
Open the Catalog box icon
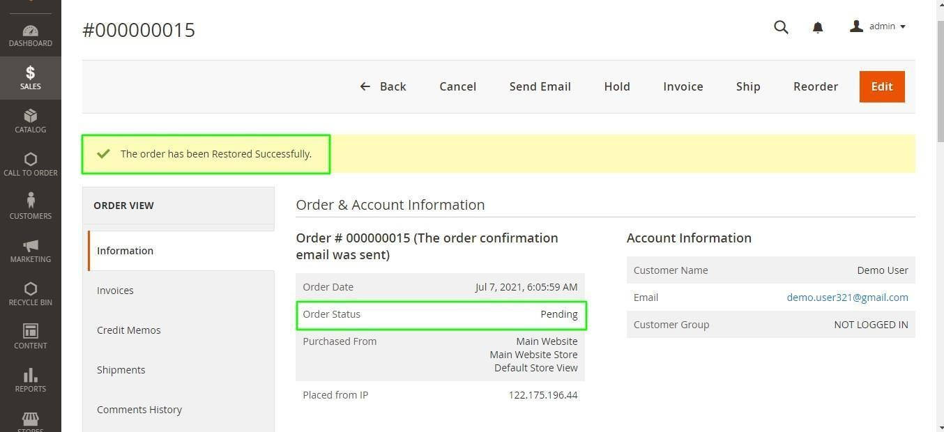click(30, 121)
